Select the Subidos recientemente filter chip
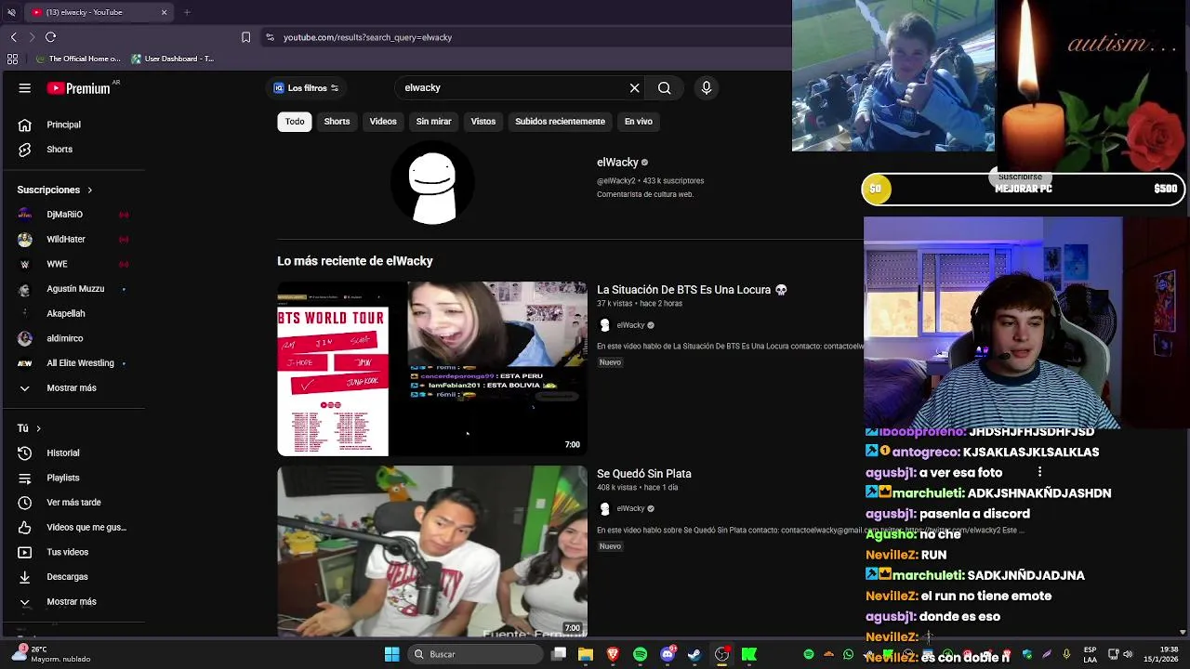 pyautogui.click(x=560, y=122)
